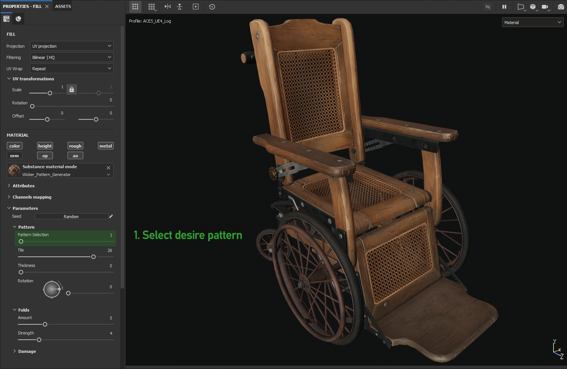The width and height of the screenshot is (567, 369).
Task: Click the pencil icon beside Seed
Action: tap(111, 216)
